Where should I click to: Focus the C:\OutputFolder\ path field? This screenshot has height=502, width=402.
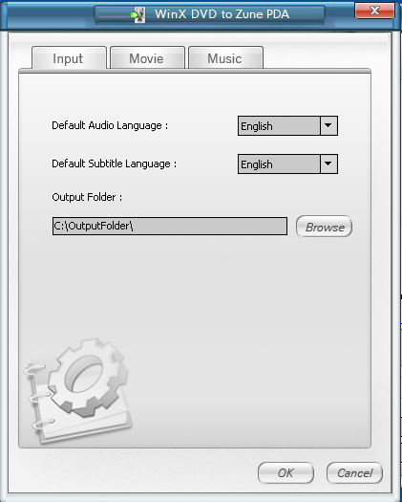[x=170, y=226]
